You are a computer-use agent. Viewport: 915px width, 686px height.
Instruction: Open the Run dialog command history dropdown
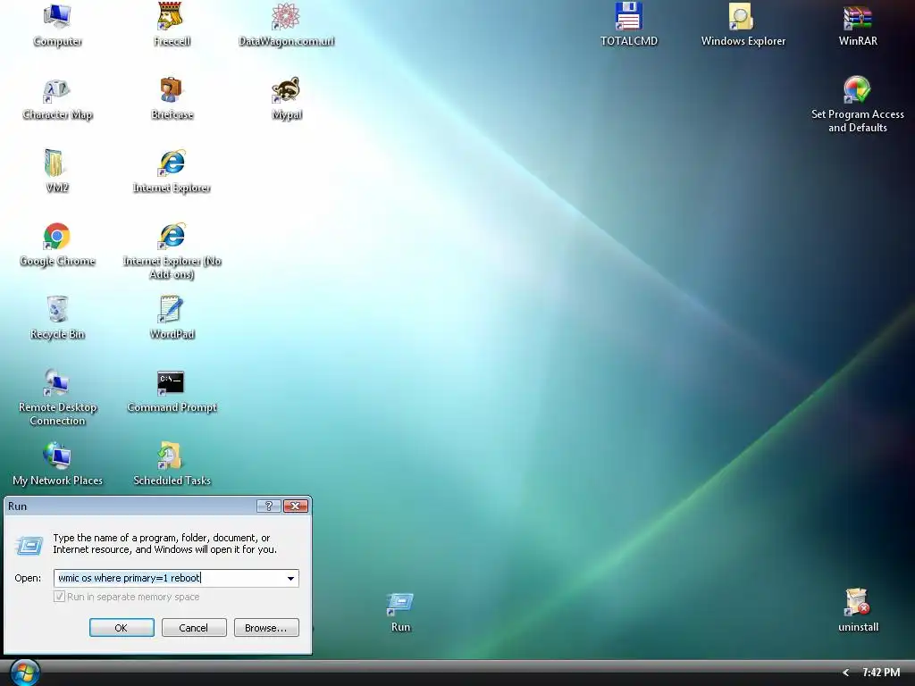[x=290, y=578]
